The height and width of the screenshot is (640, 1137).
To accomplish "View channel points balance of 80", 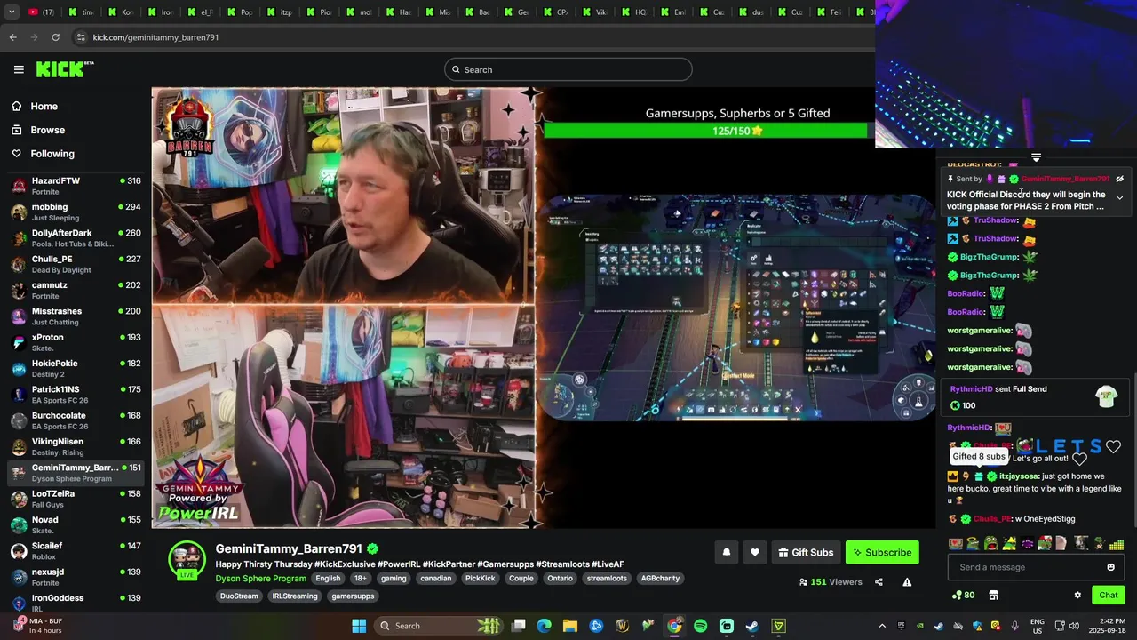I will pyautogui.click(x=963, y=596).
